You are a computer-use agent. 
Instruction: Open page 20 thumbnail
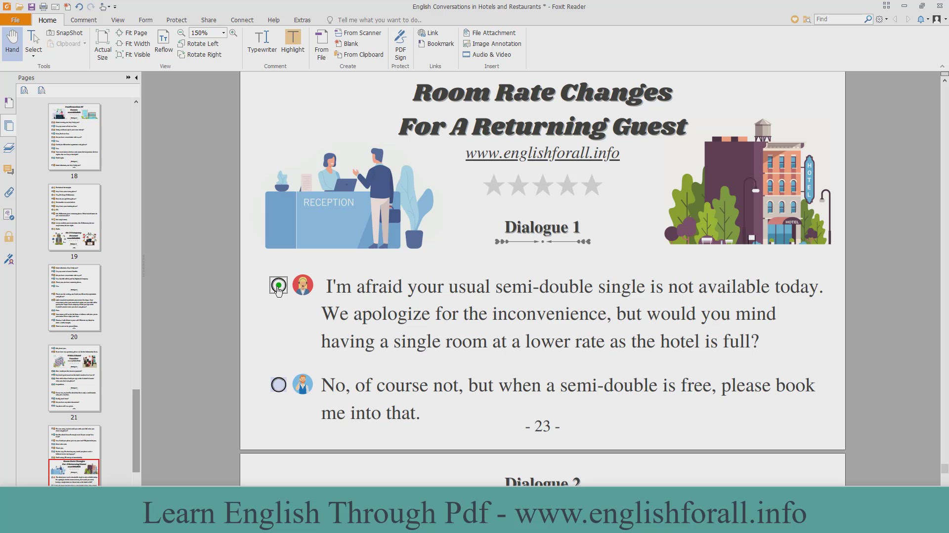tap(74, 298)
